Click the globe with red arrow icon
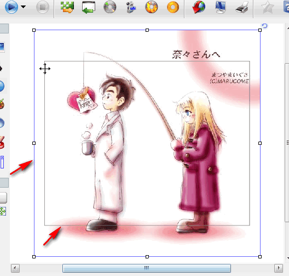 (x=199, y=7)
